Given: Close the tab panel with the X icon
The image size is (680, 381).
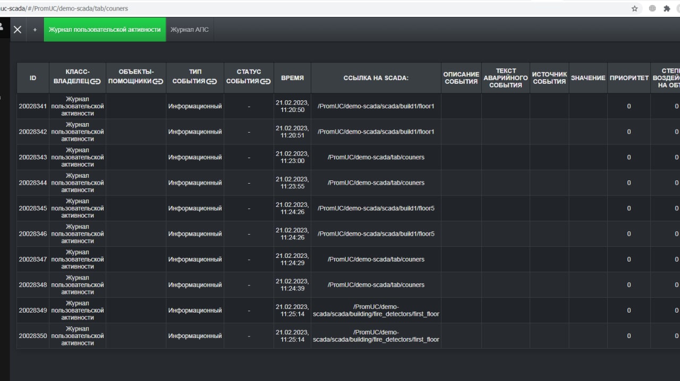Looking at the screenshot, I should point(18,30).
